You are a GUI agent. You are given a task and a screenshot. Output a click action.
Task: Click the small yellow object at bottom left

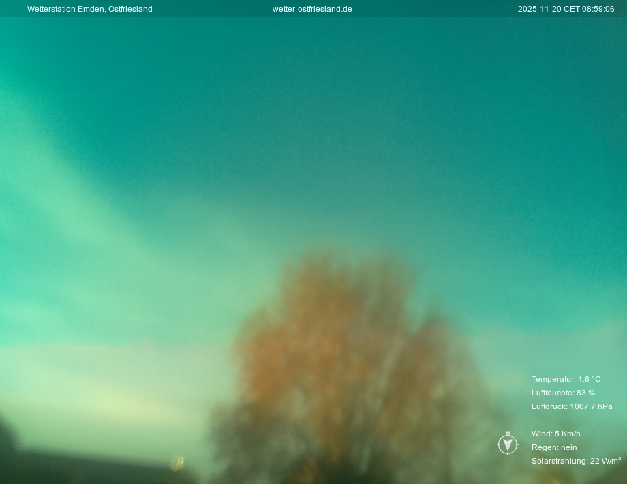pyautogui.click(x=177, y=464)
